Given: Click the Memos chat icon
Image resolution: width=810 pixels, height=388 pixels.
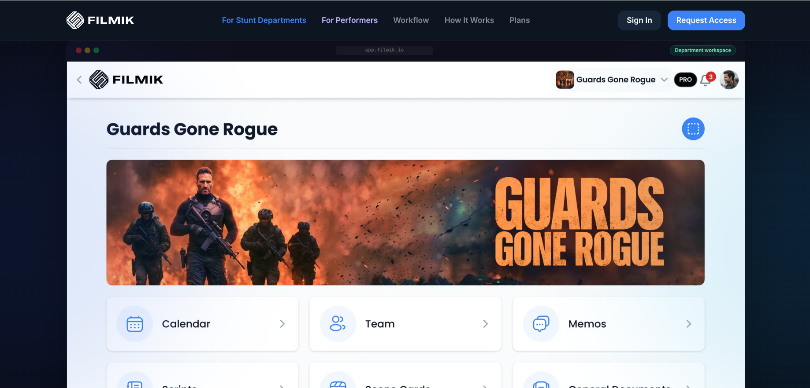Looking at the screenshot, I should 541,324.
